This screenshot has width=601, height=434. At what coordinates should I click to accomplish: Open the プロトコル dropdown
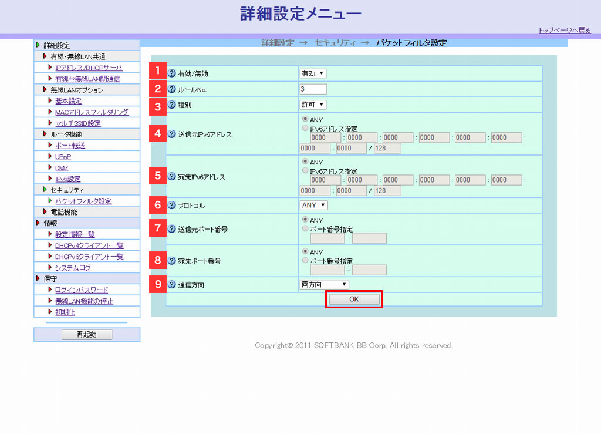click(x=313, y=205)
